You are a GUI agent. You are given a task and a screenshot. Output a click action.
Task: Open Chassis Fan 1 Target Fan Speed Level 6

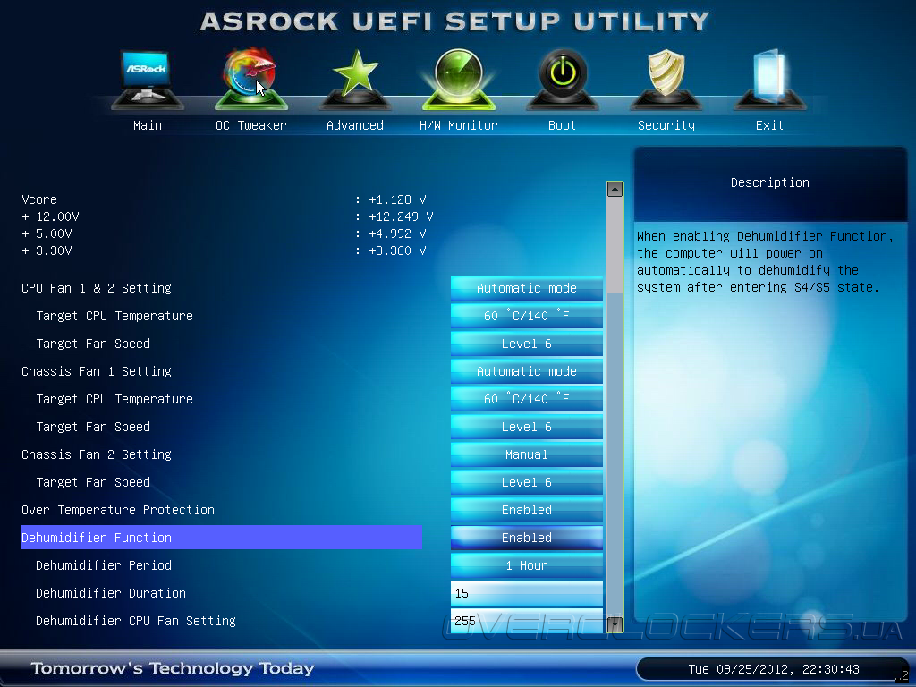coord(526,427)
